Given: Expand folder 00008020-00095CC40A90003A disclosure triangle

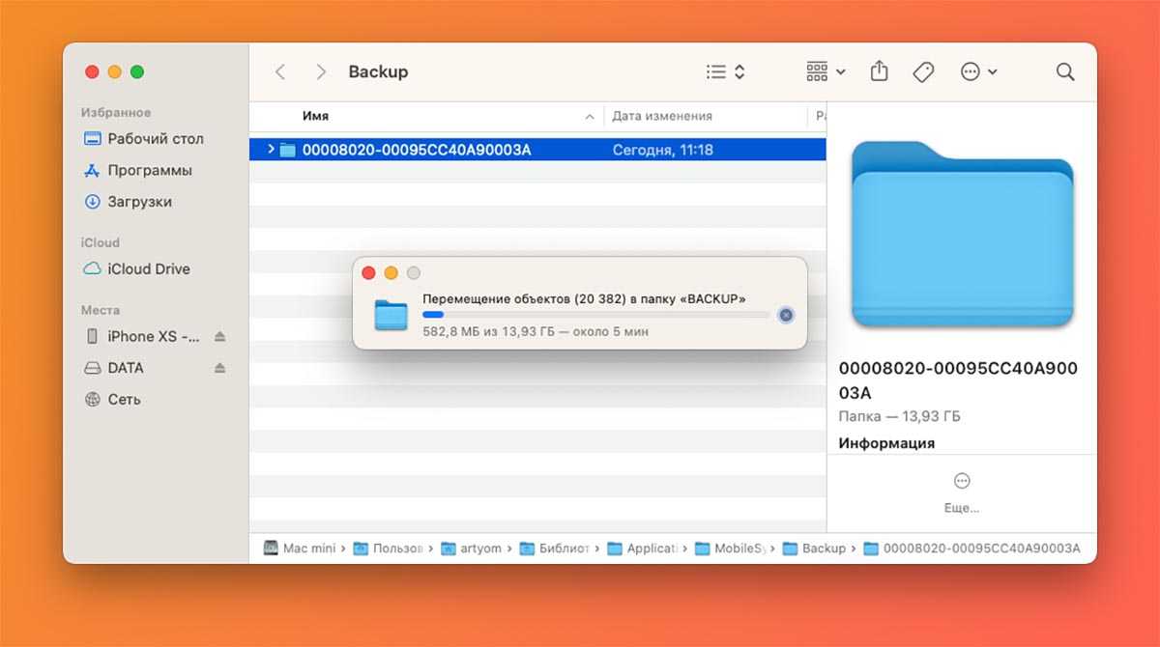Looking at the screenshot, I should point(271,150).
